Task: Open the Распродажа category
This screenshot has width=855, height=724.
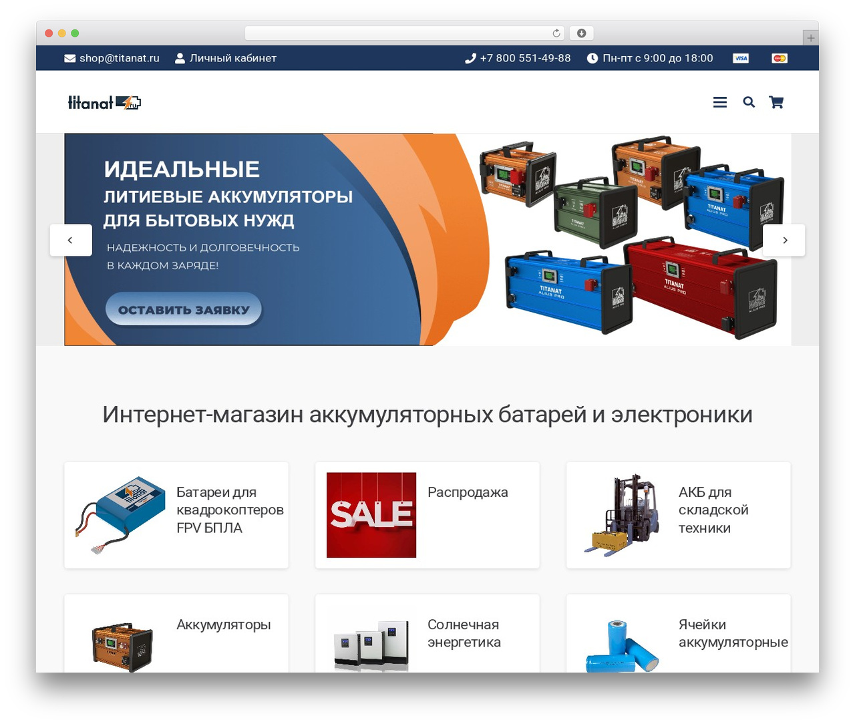Action: [x=427, y=515]
